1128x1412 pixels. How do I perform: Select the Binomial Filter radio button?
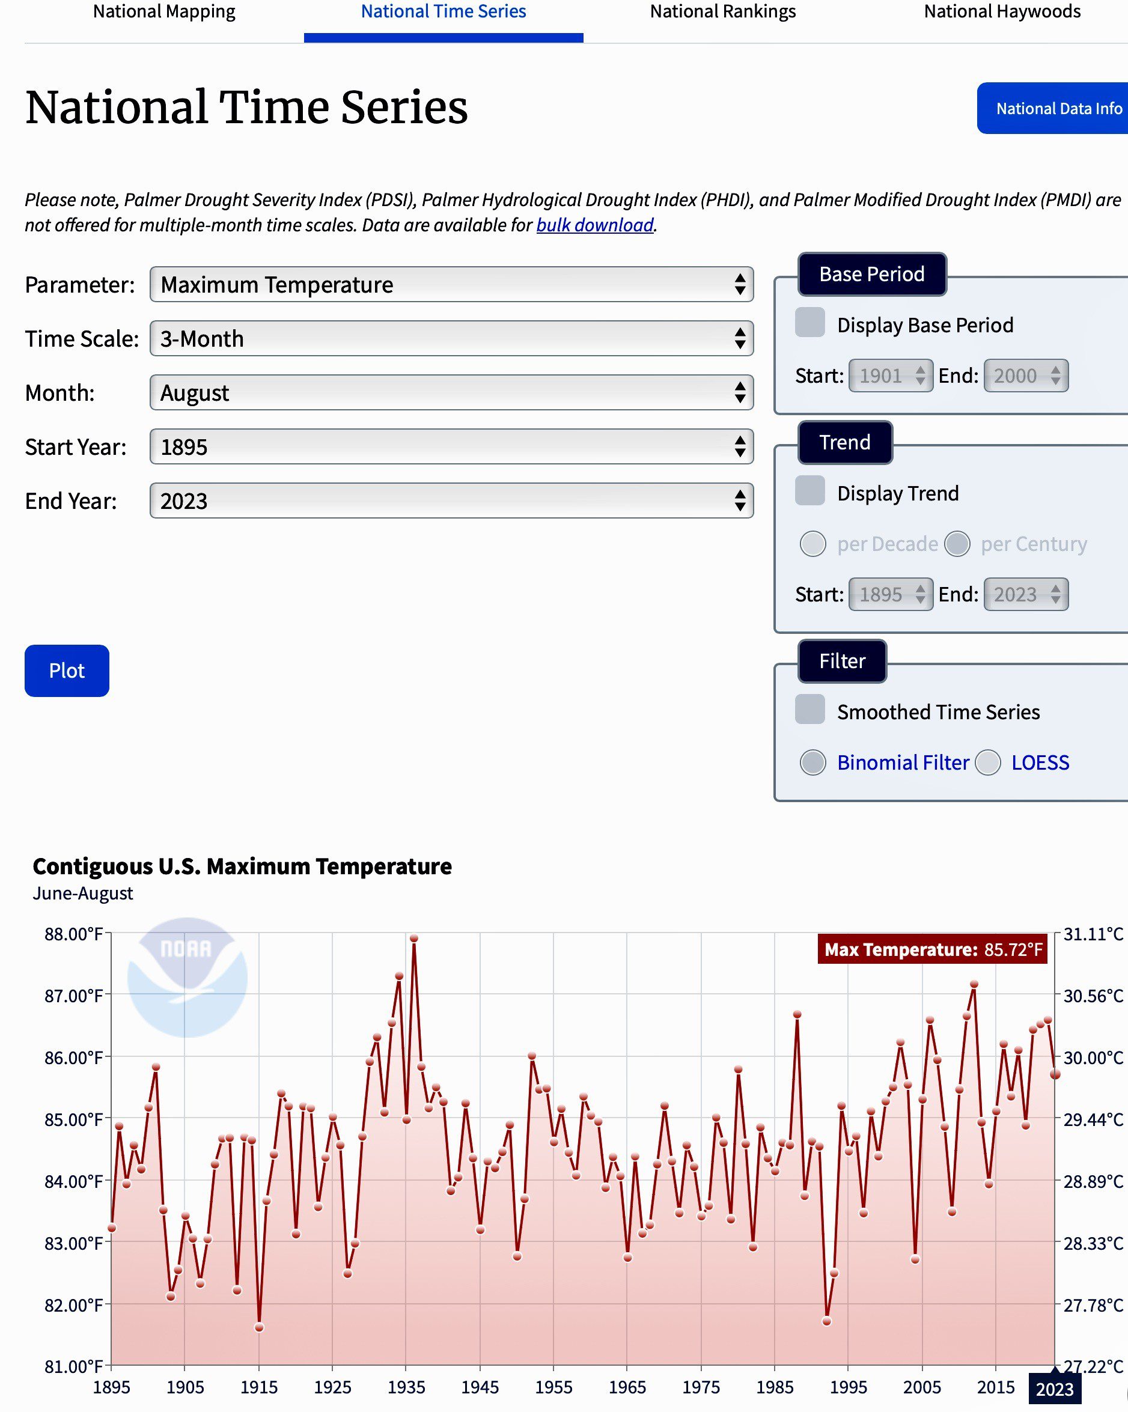click(813, 763)
